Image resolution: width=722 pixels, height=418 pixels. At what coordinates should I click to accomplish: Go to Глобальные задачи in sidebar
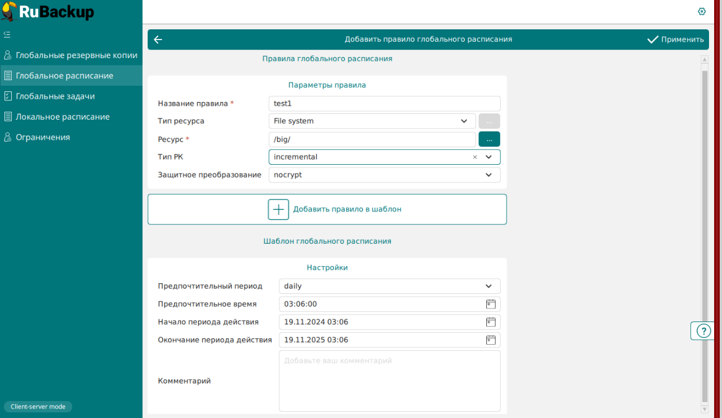pos(55,96)
